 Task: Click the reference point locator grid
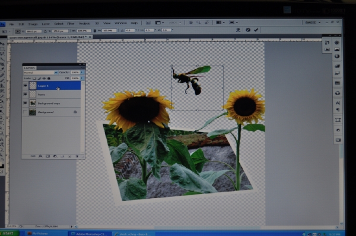click(x=18, y=31)
